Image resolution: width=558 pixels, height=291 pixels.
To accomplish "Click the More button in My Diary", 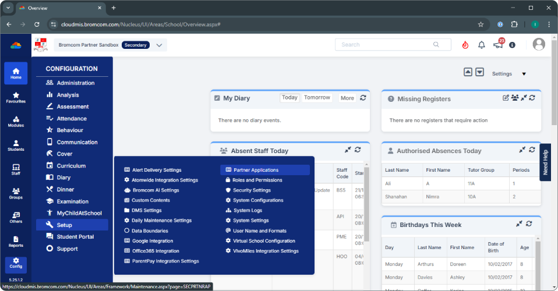I will click(347, 98).
